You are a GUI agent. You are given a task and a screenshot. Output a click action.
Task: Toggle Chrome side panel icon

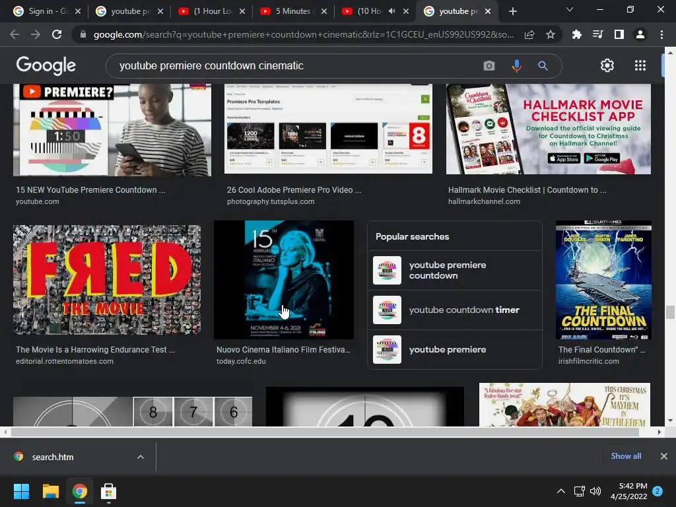(x=619, y=34)
